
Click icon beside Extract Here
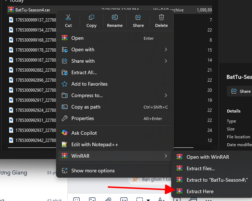coord(179,191)
